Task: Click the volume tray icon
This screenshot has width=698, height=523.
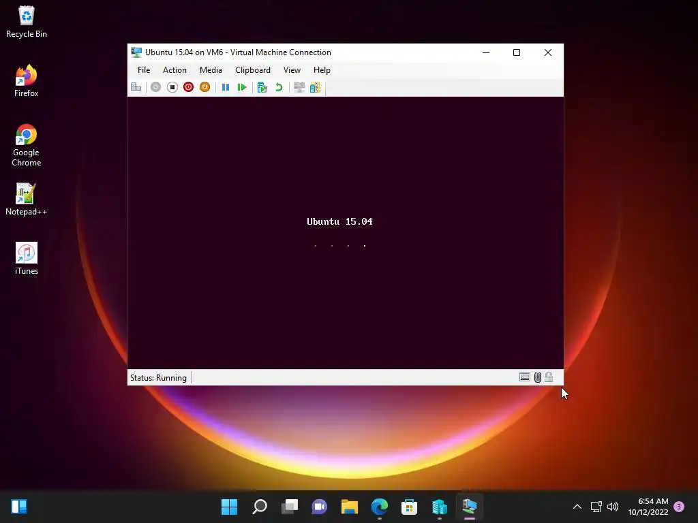Action: [613, 507]
